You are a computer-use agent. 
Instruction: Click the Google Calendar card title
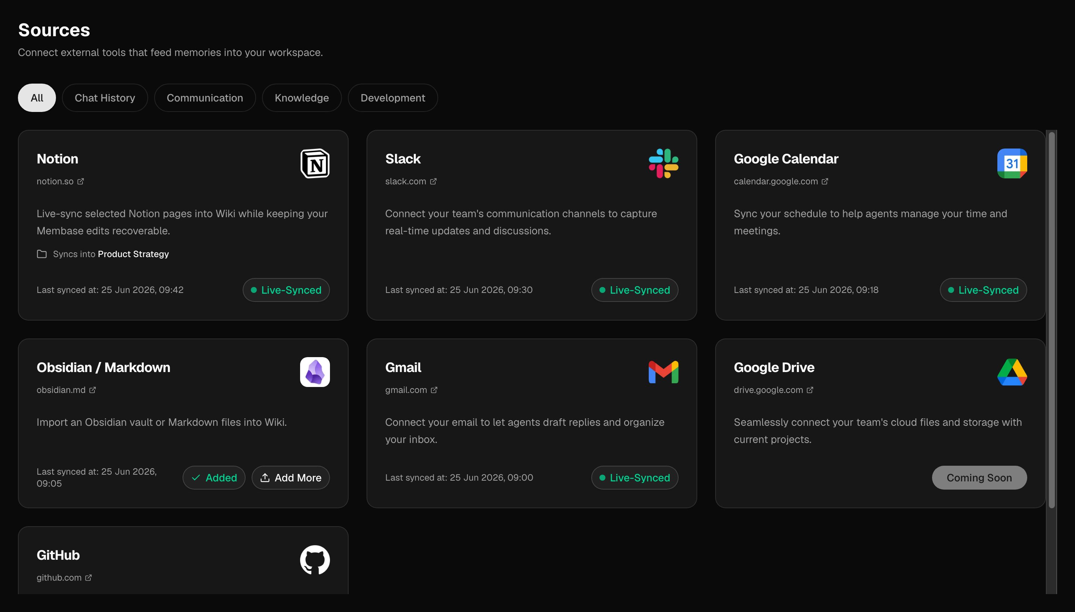click(786, 159)
